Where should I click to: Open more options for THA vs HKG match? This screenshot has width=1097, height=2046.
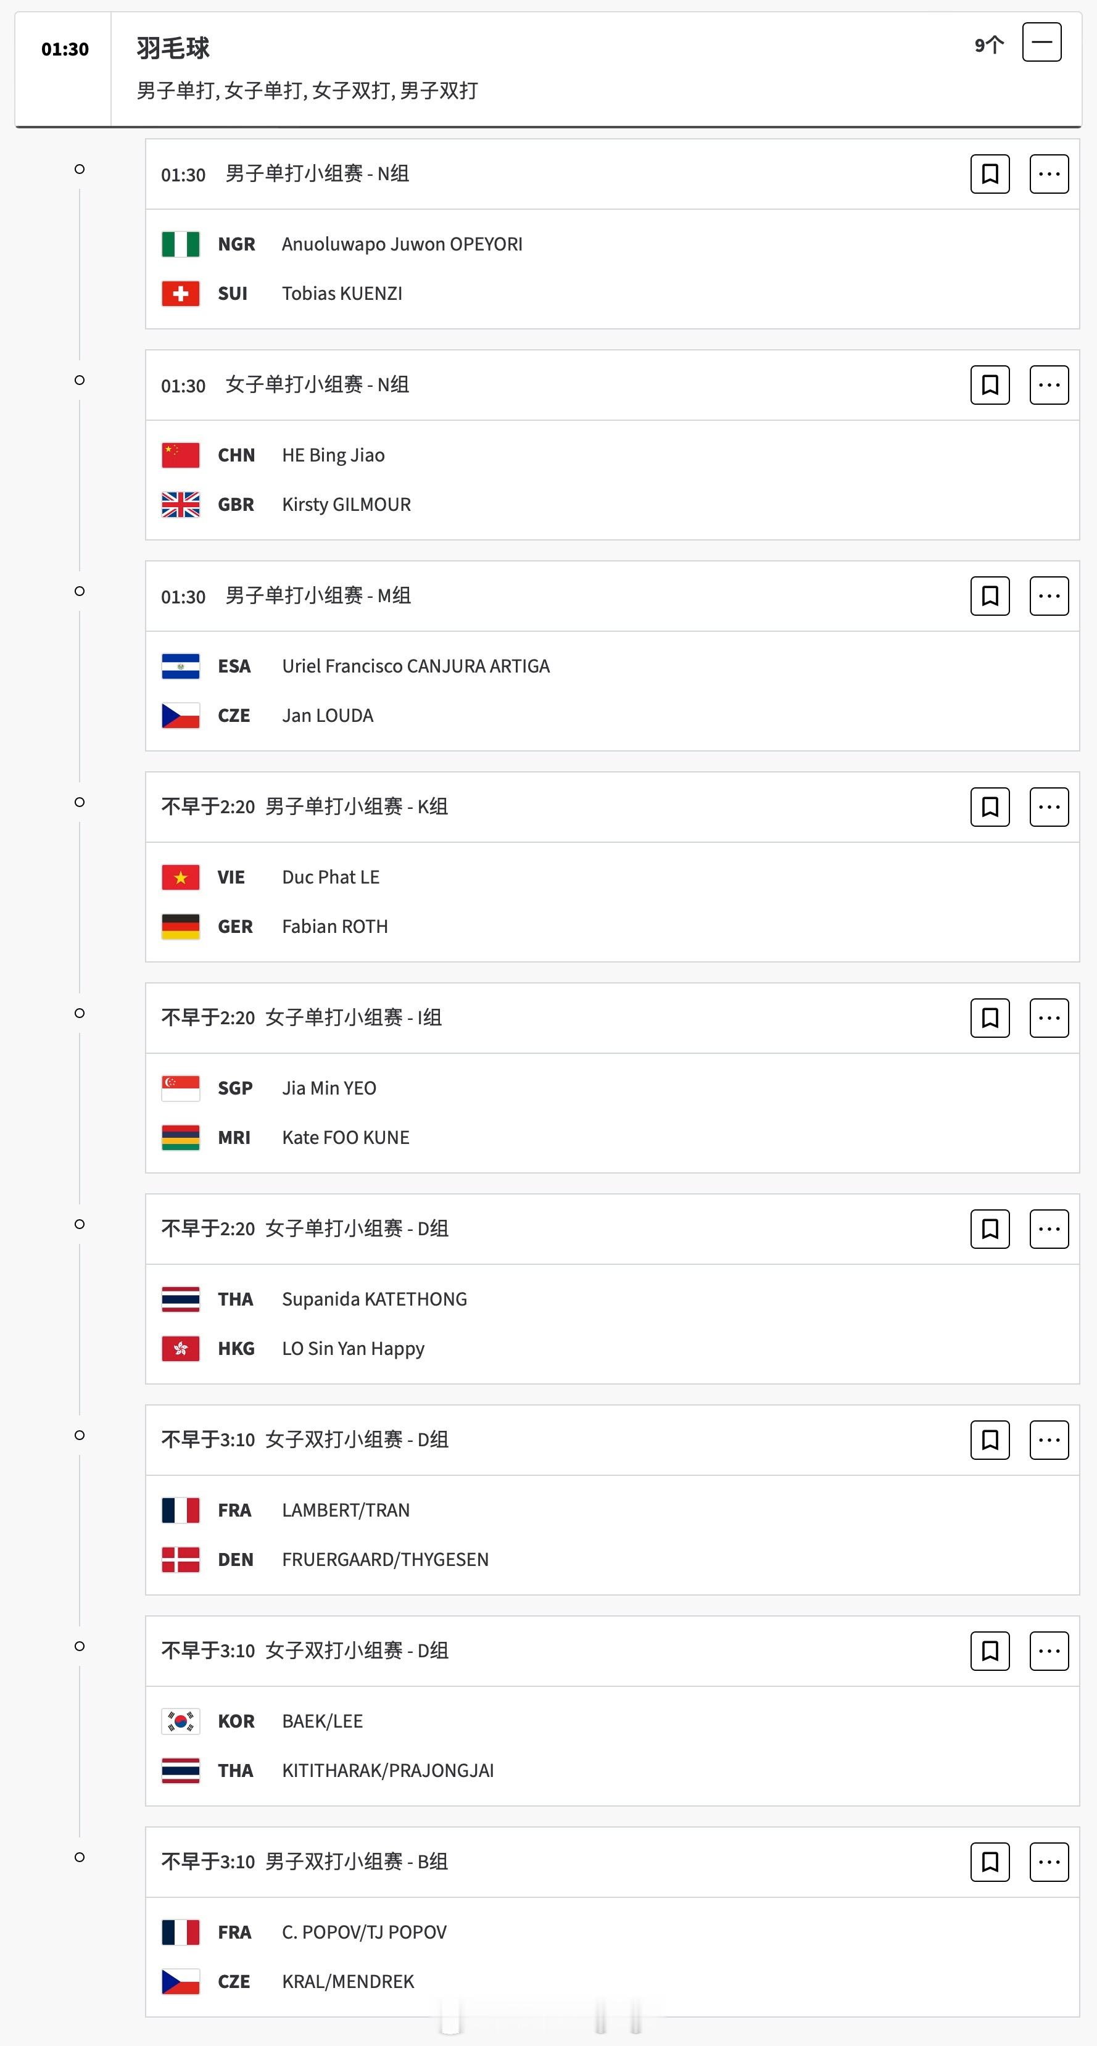coord(1048,1228)
